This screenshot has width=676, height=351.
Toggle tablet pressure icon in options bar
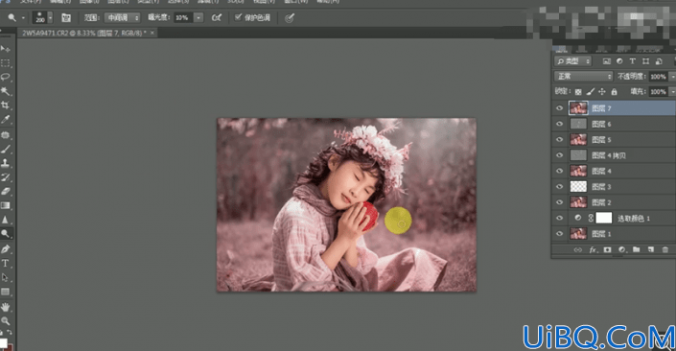[290, 17]
